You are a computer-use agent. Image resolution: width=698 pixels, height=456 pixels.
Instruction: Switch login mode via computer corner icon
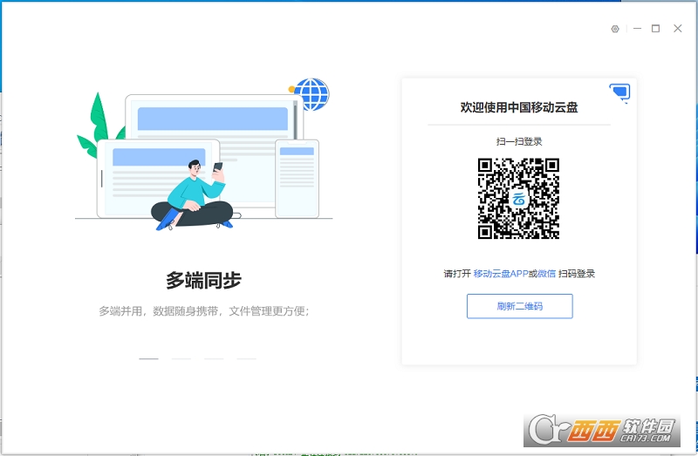(x=620, y=92)
